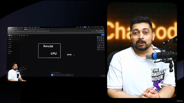Click the Duplicate icon above toolbar
Image resolution: width=184 pixels, height=103 pixels.
click(x=58, y=73)
